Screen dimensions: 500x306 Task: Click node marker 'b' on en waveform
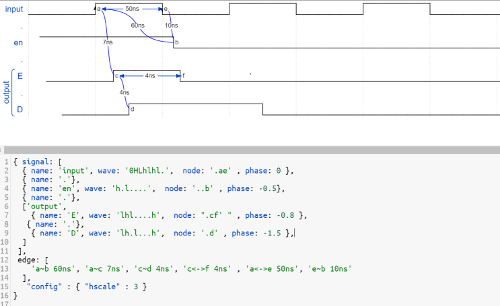coord(177,42)
